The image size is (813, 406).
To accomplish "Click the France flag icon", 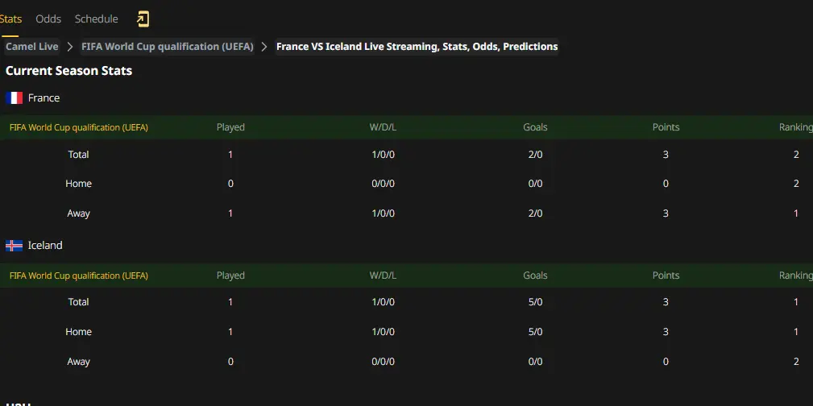I will coord(14,98).
